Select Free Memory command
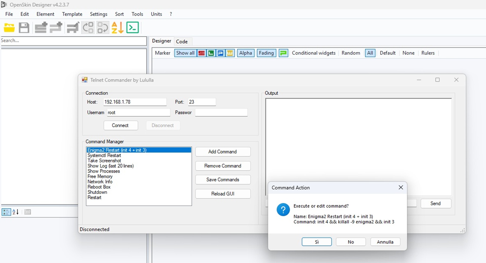 coord(139,177)
